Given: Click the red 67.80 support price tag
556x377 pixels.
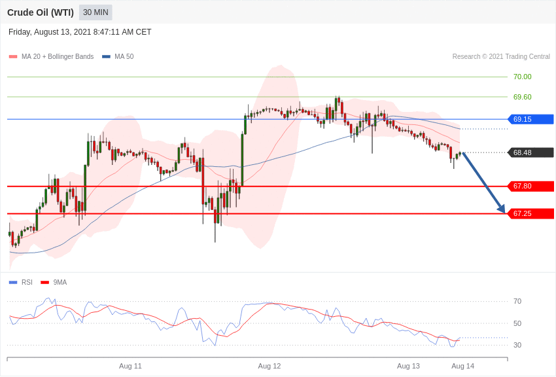Looking at the screenshot, I should [x=531, y=186].
